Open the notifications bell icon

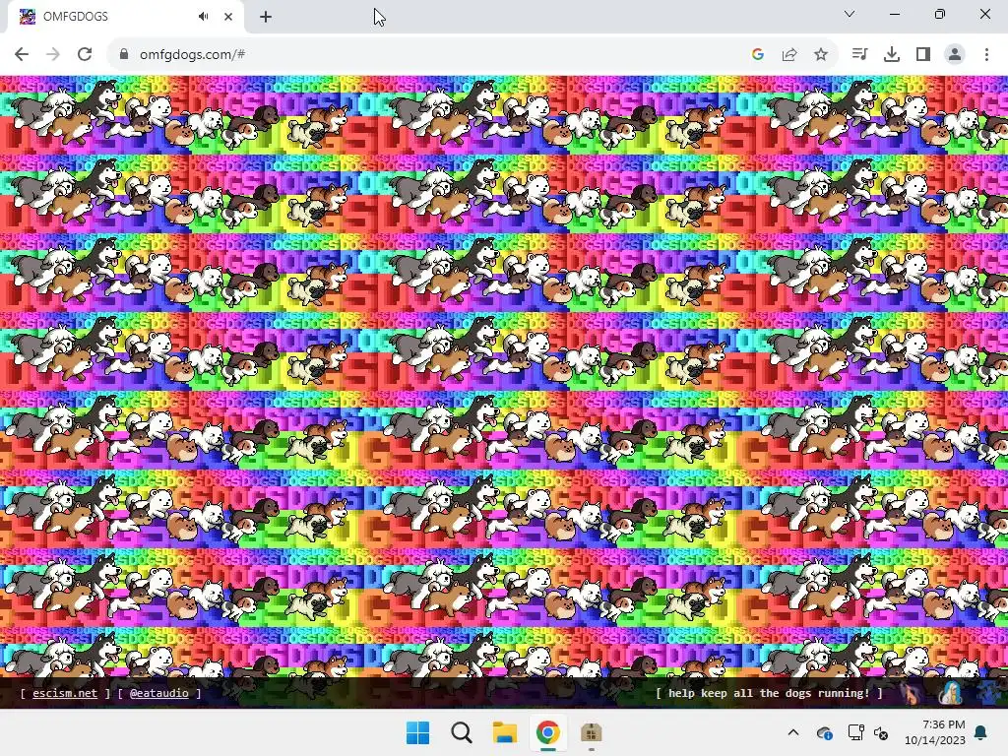[981, 732]
